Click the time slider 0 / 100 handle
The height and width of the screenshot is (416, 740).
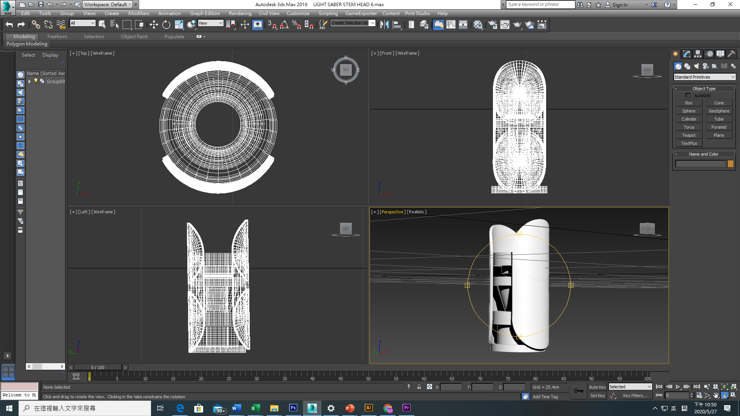pos(98,367)
